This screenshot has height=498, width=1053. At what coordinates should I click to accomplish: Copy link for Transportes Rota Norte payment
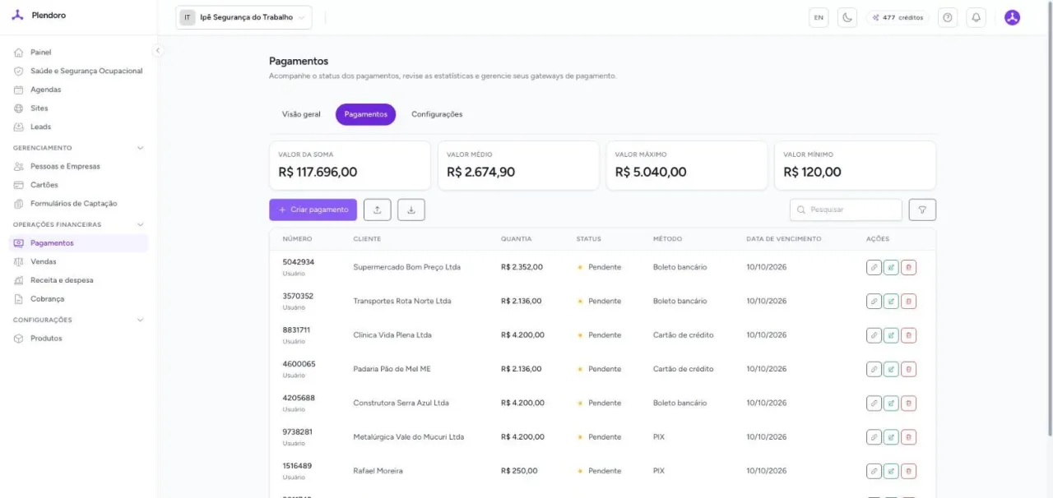click(874, 301)
